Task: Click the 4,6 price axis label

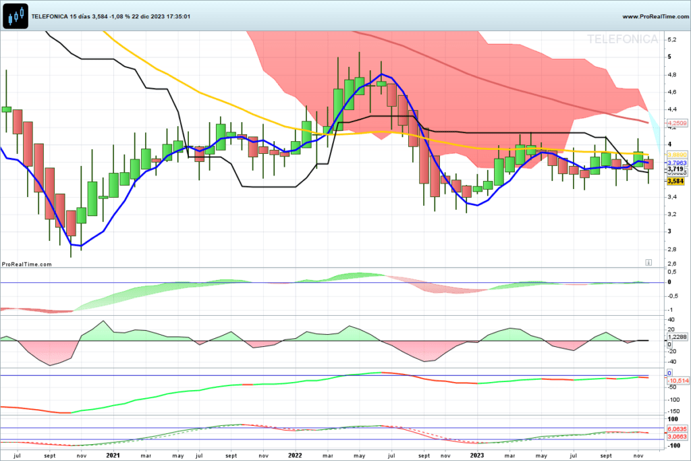Action: tap(672, 92)
